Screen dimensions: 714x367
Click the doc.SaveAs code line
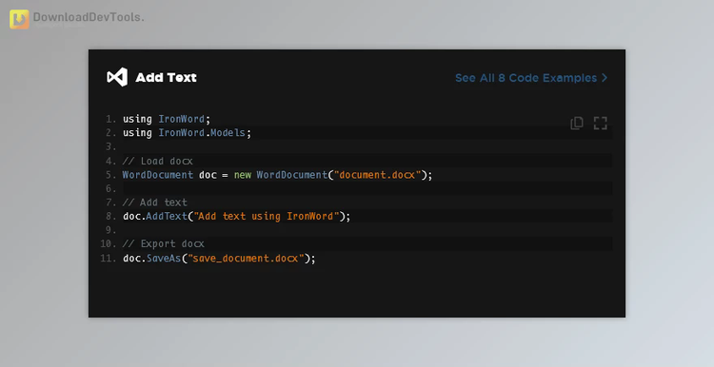219,259
